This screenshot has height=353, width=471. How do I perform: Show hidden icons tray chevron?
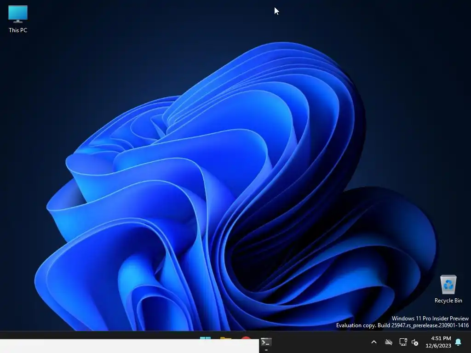[374, 342]
